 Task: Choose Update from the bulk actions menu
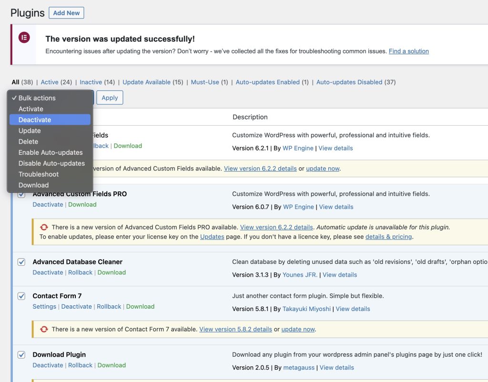point(30,131)
